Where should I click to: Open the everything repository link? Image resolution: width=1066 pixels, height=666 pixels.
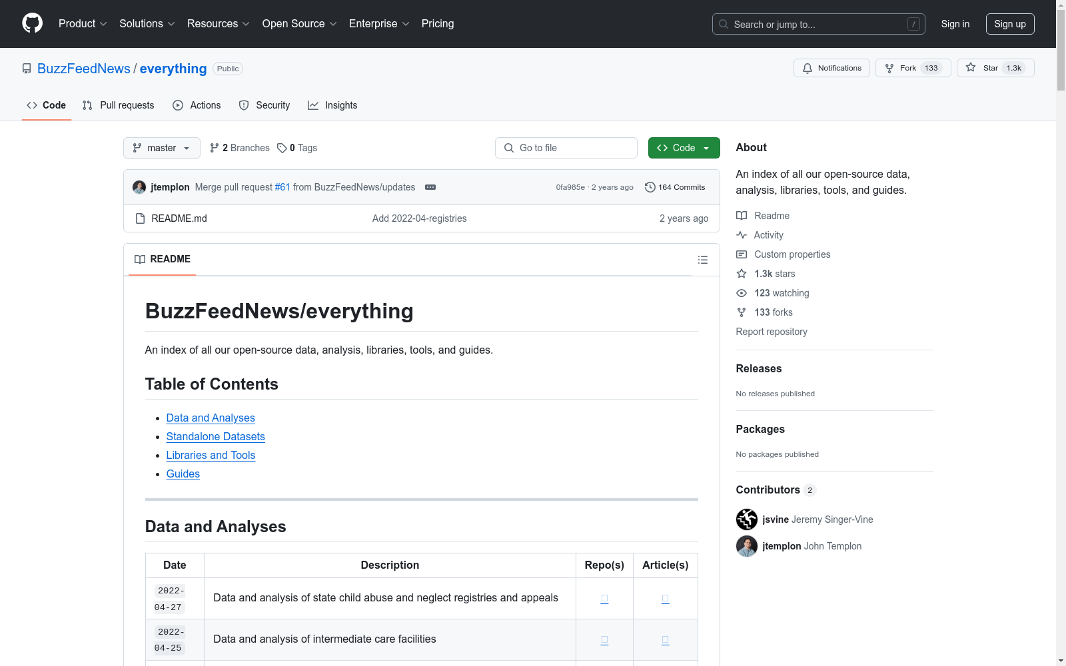(x=173, y=69)
